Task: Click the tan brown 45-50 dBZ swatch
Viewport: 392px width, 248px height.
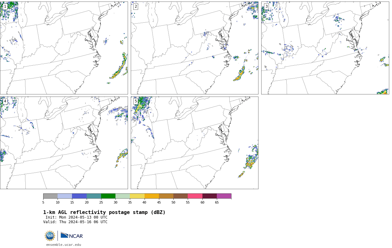Action: coord(166,196)
